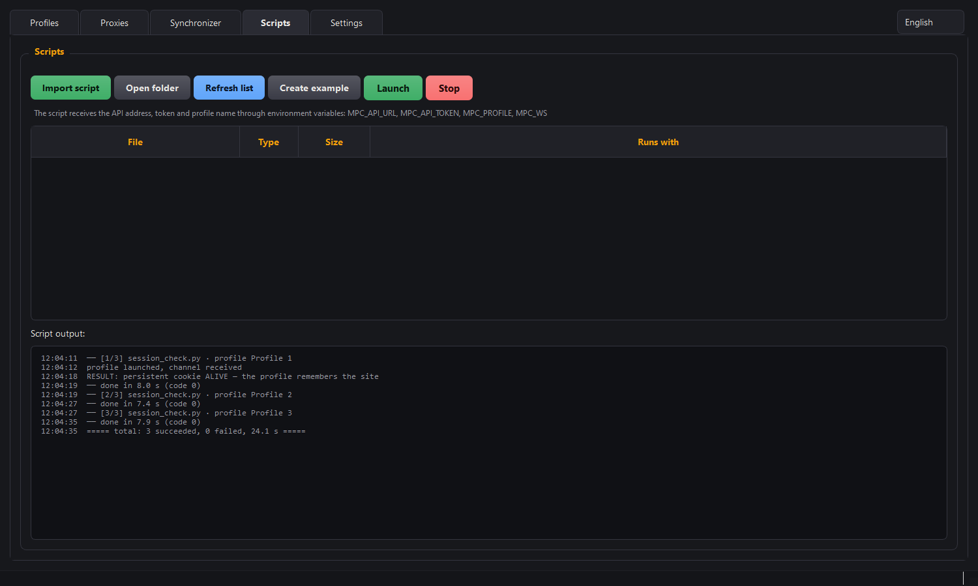Click log line 'done in 7.9 s (code 0)'

pos(121,422)
